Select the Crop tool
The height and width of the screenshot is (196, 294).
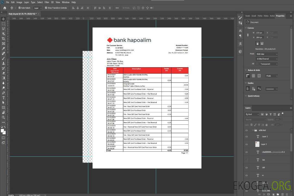point(3,39)
